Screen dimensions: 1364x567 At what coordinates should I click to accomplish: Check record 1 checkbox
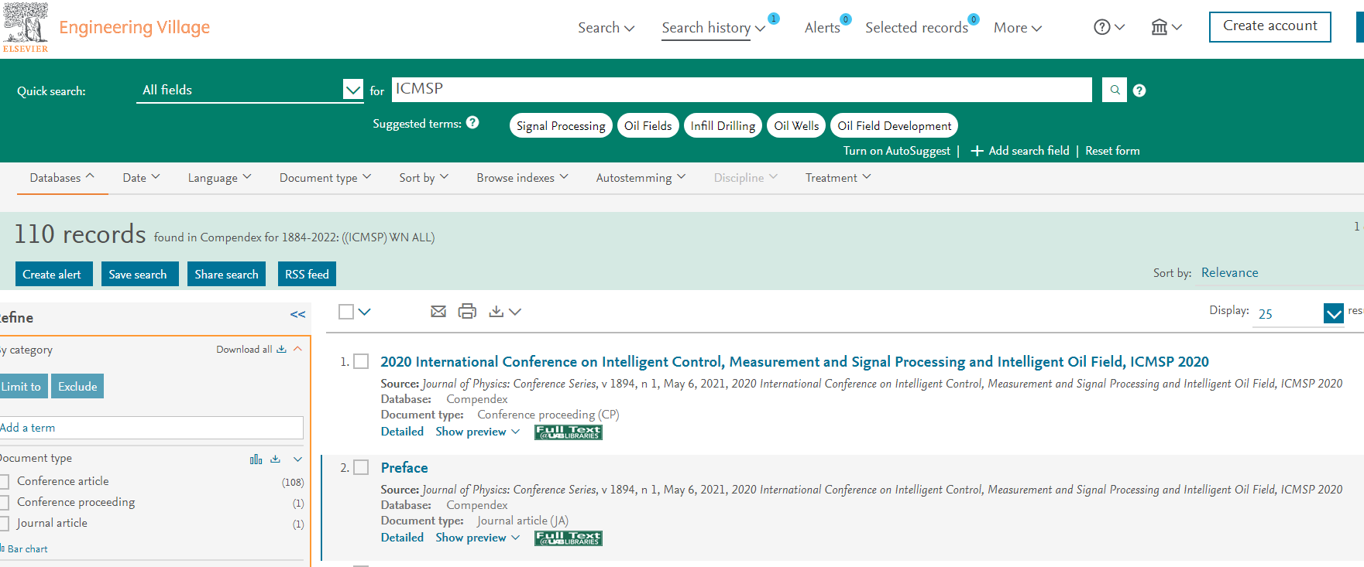tap(361, 361)
